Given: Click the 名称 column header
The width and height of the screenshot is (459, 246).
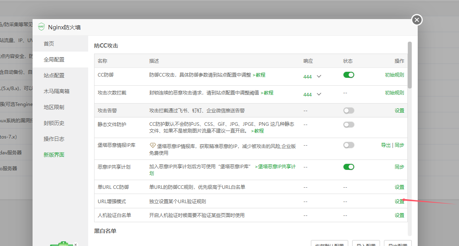Looking at the screenshot, I should (102, 61).
